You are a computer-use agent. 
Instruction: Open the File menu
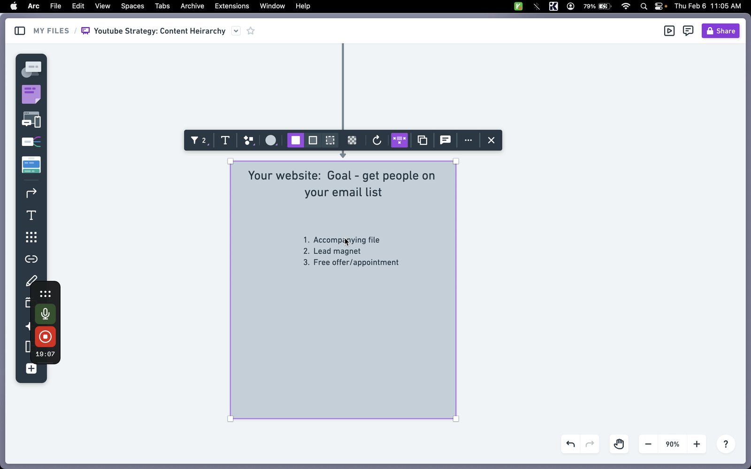55,6
